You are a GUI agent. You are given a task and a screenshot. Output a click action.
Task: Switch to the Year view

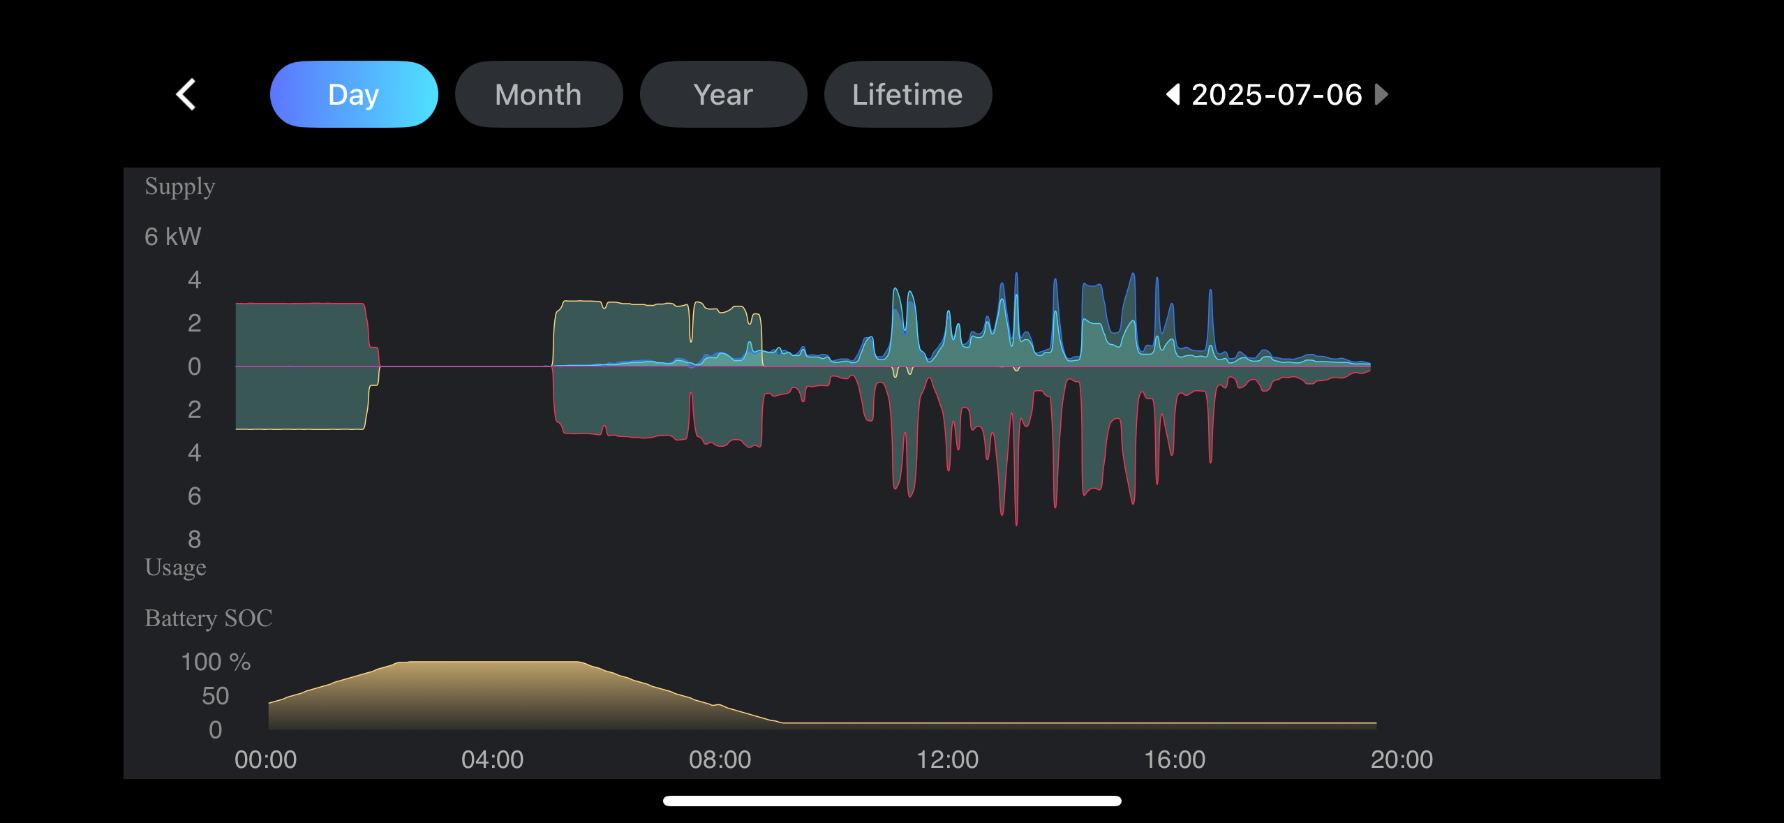723,94
